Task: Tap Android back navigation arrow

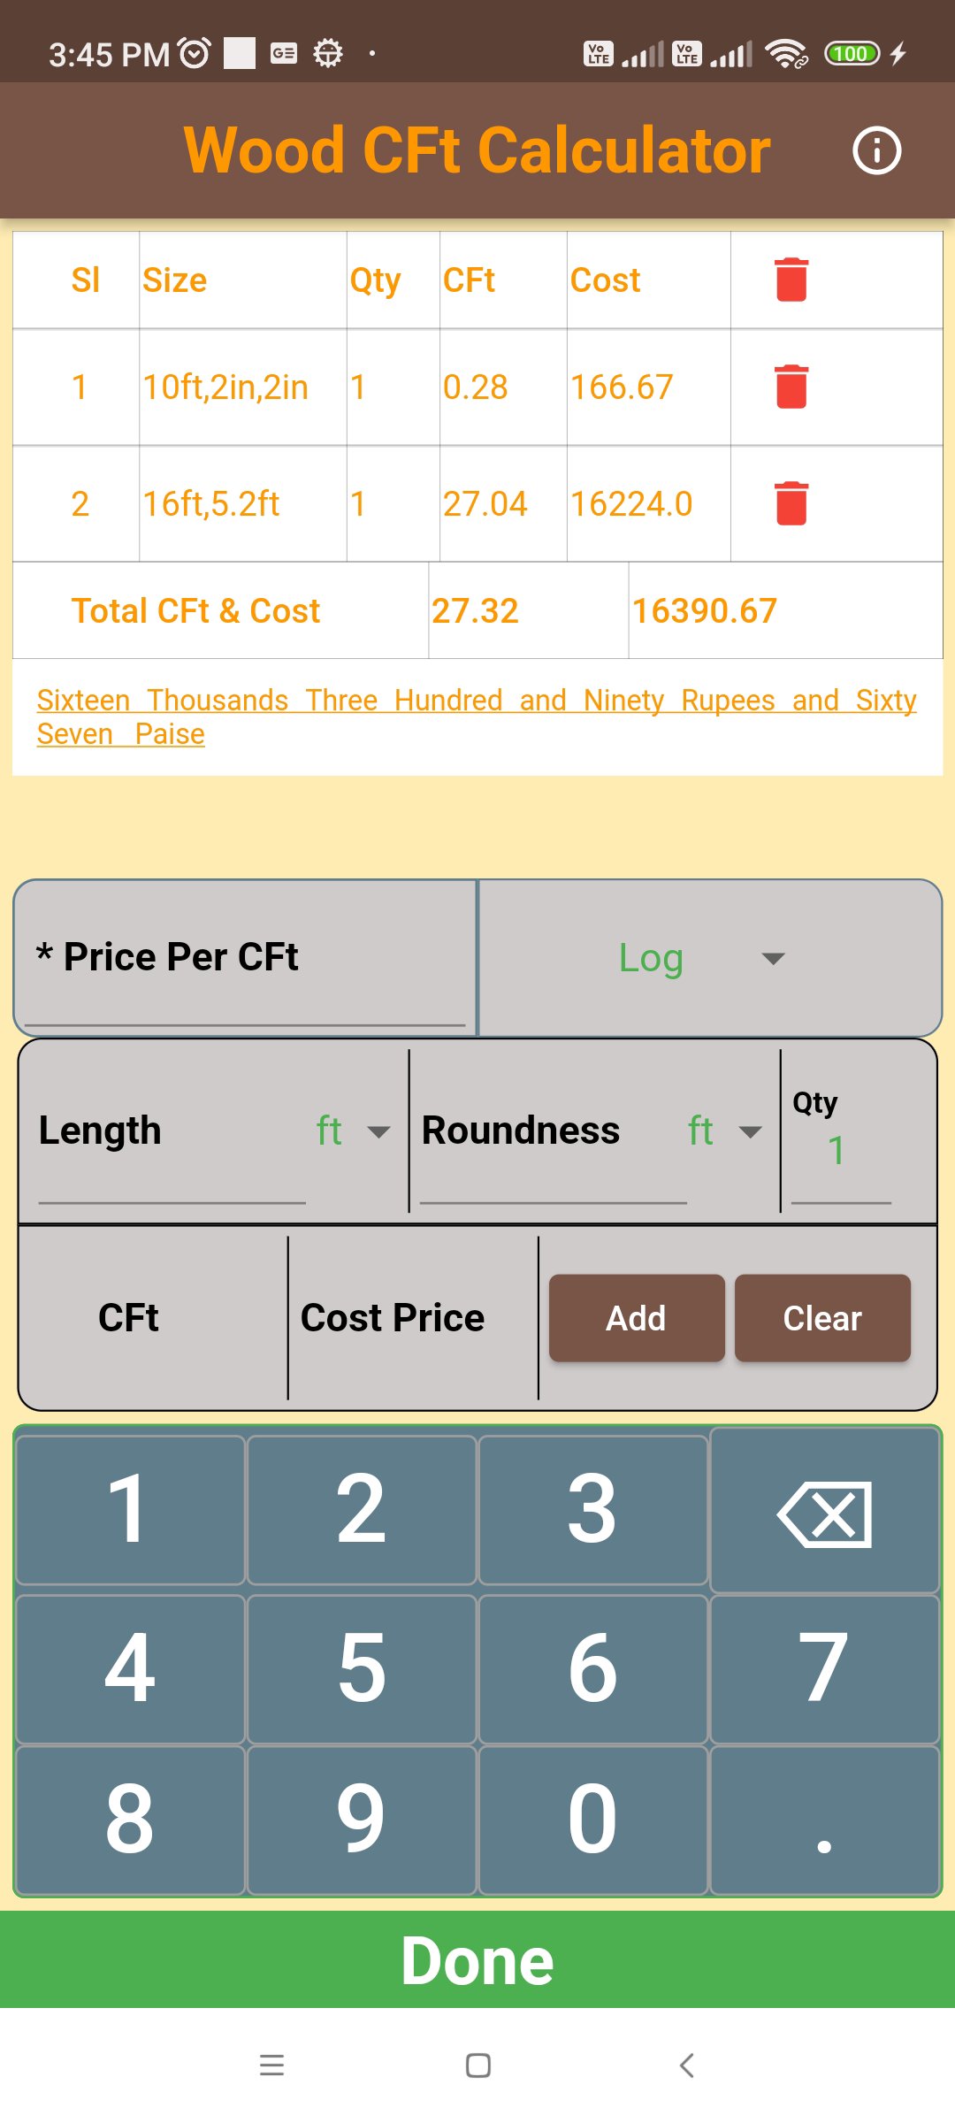Action: click(x=686, y=2065)
